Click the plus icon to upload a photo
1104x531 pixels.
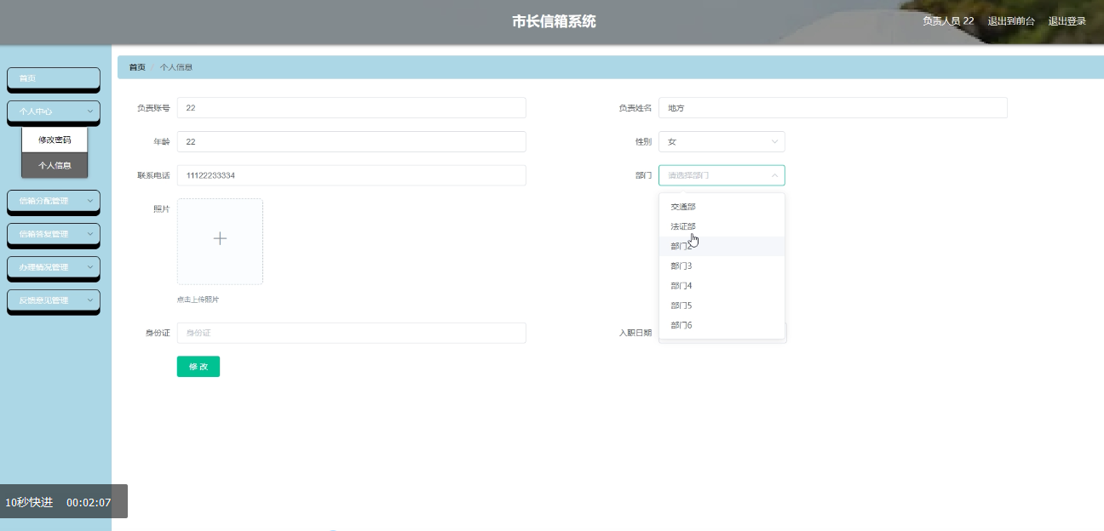point(220,240)
